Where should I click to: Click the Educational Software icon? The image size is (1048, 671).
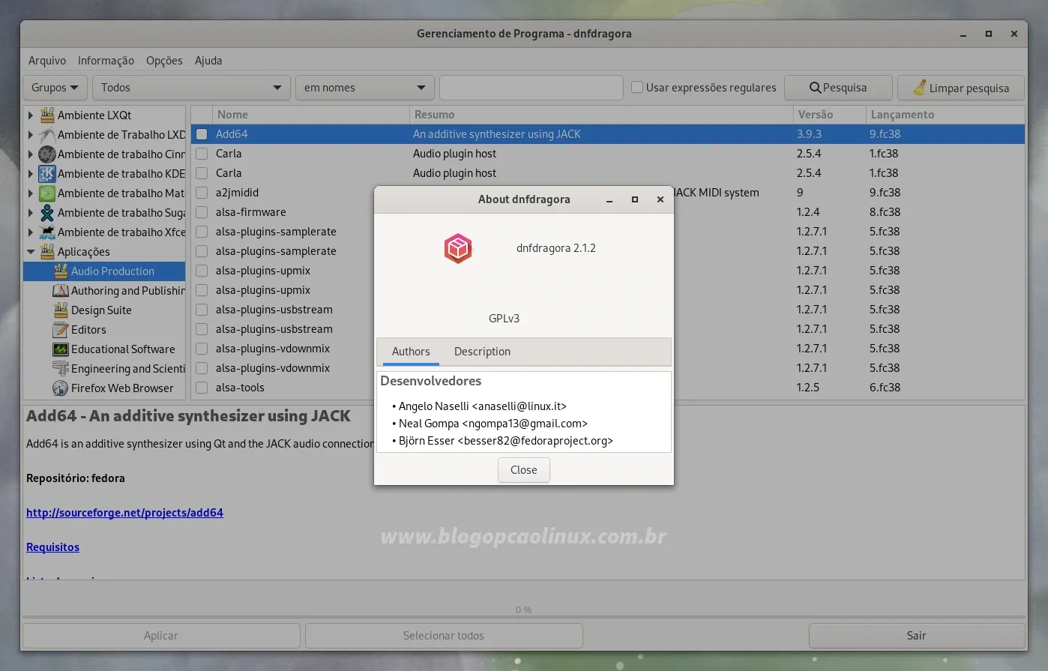coord(61,349)
